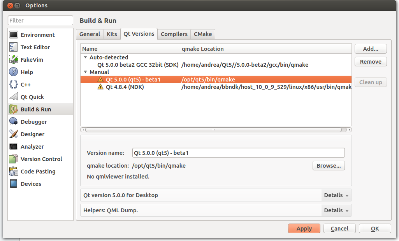Screen dimensions: 399x241
Task: Click the bbndk qmake path of Qt 4.8.4
Action: pos(266,87)
